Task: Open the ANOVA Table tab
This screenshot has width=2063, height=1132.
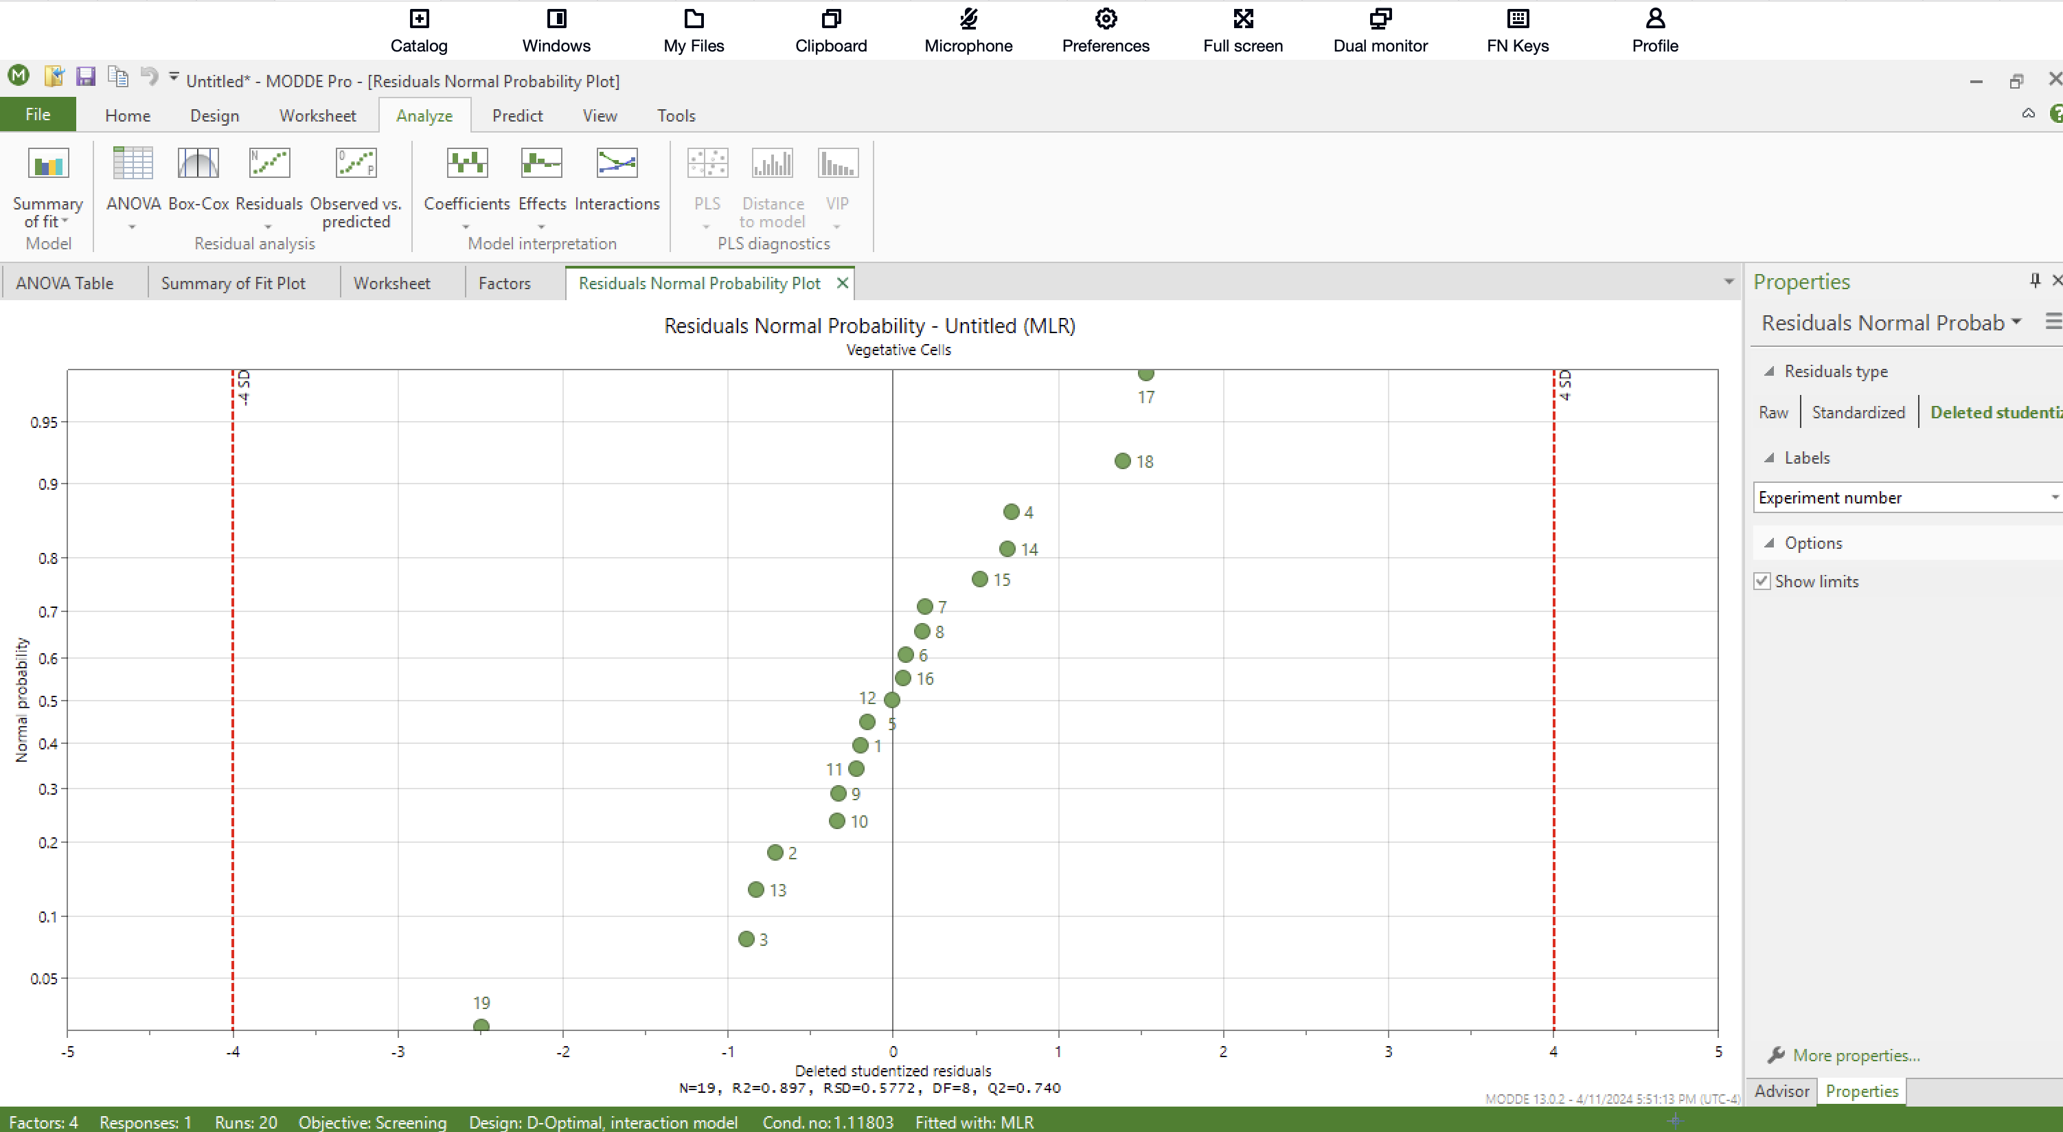Action: pos(65,284)
